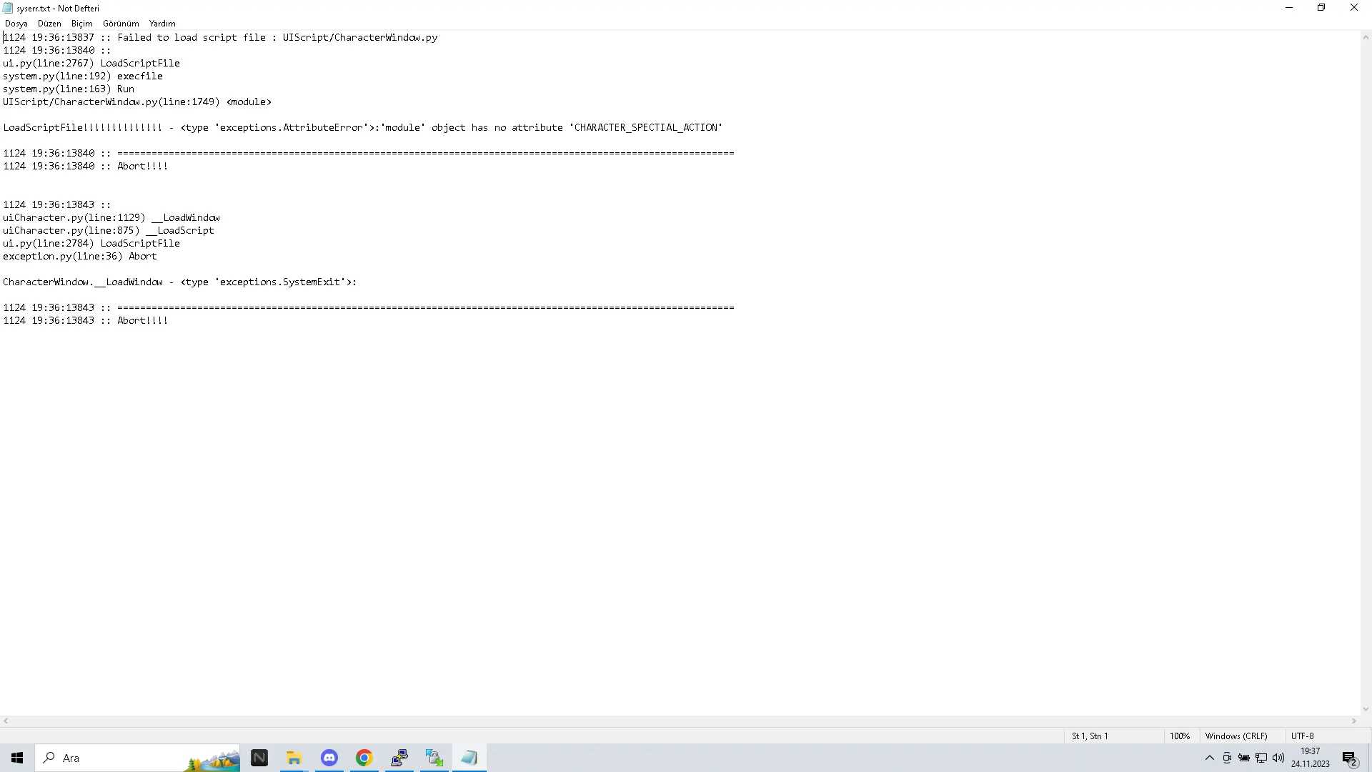Open the Biçim menu
Viewport: 1372px width, 772px height.
[x=81, y=24]
